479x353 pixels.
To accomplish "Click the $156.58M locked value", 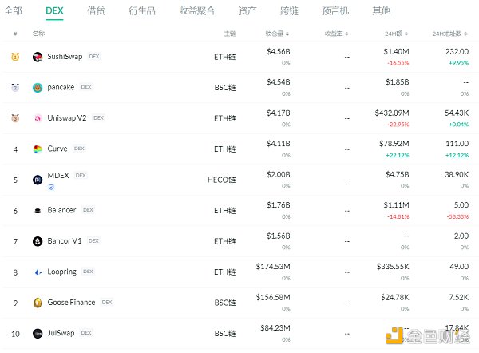I will [273, 297].
